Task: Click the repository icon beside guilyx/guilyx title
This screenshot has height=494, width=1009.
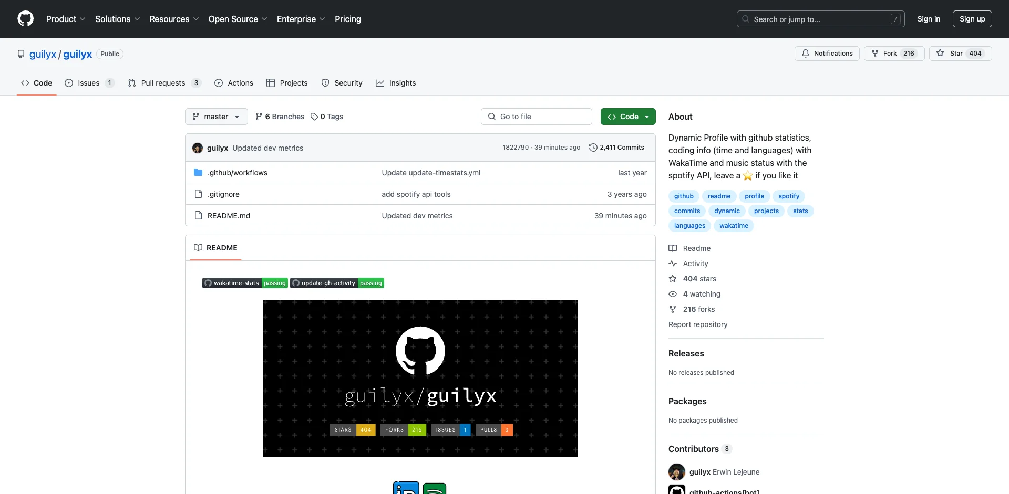Action: point(21,54)
